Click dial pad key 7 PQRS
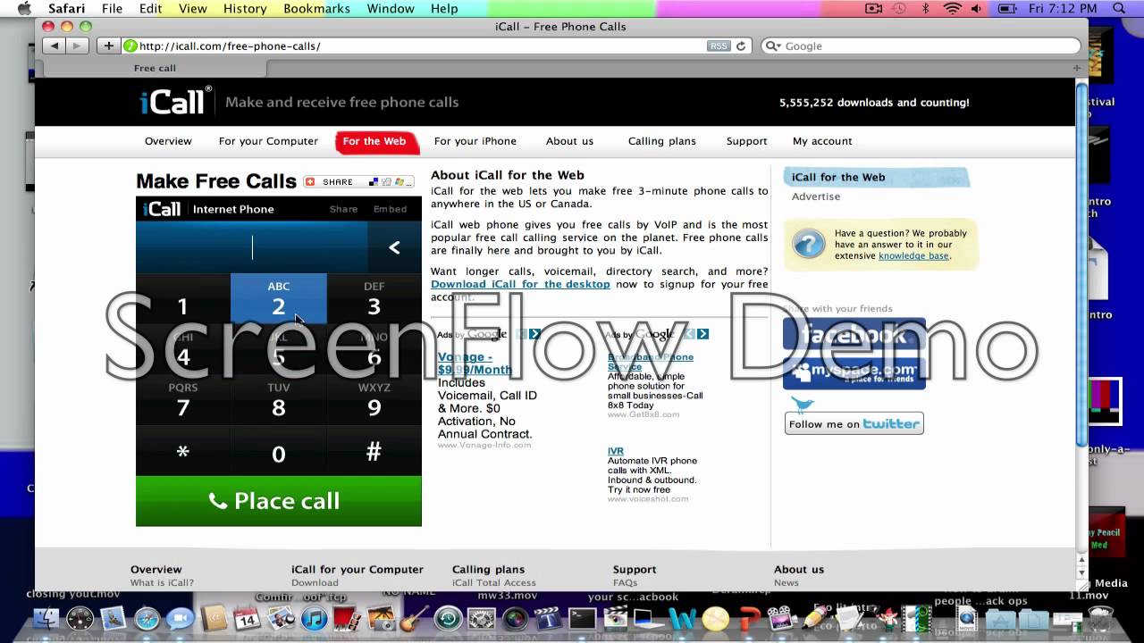Image resolution: width=1144 pixels, height=643 pixels. [x=182, y=399]
